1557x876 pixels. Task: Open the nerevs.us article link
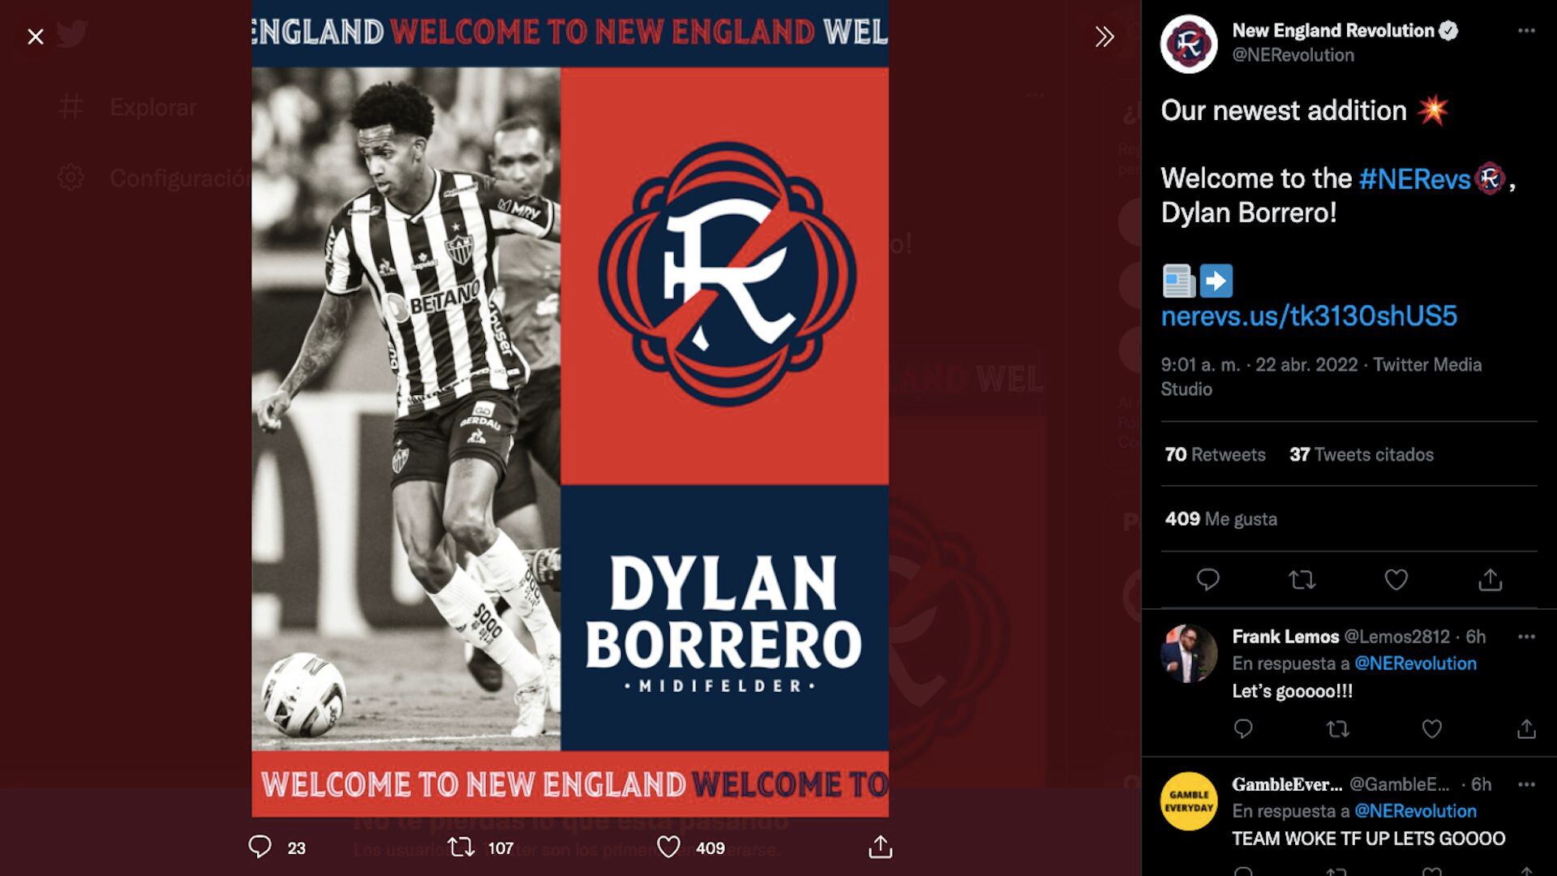1309,316
